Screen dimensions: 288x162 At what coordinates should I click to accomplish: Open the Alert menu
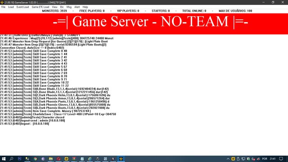tap(77, 7)
